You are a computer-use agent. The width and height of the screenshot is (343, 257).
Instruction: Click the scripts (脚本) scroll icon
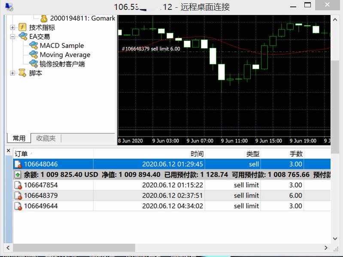coord(22,73)
